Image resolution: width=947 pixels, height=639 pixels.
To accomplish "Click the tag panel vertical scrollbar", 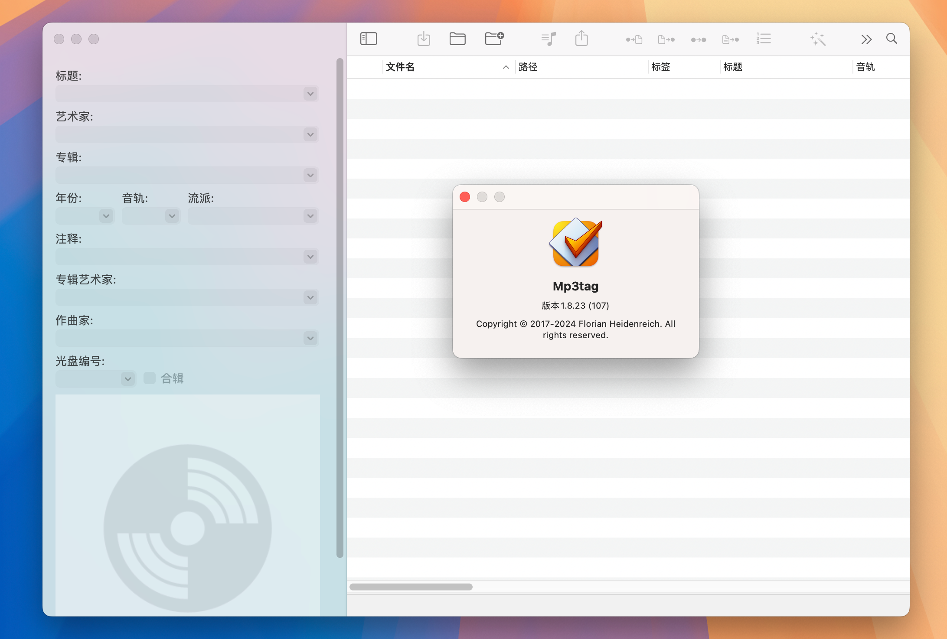I will point(340,308).
